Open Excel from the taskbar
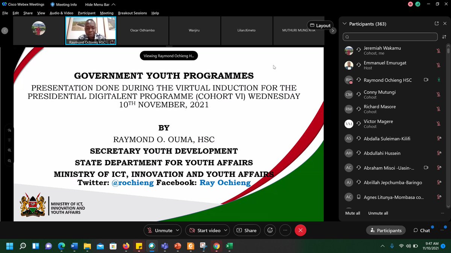451x253 pixels. pos(229,246)
